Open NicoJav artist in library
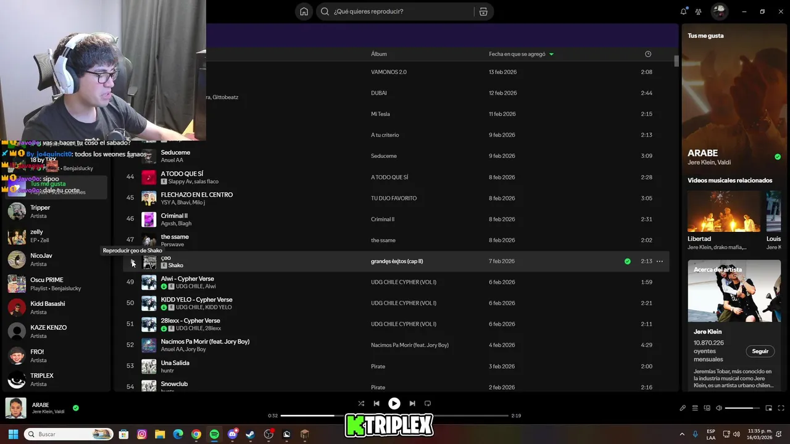Image resolution: width=790 pixels, height=444 pixels. click(56, 260)
